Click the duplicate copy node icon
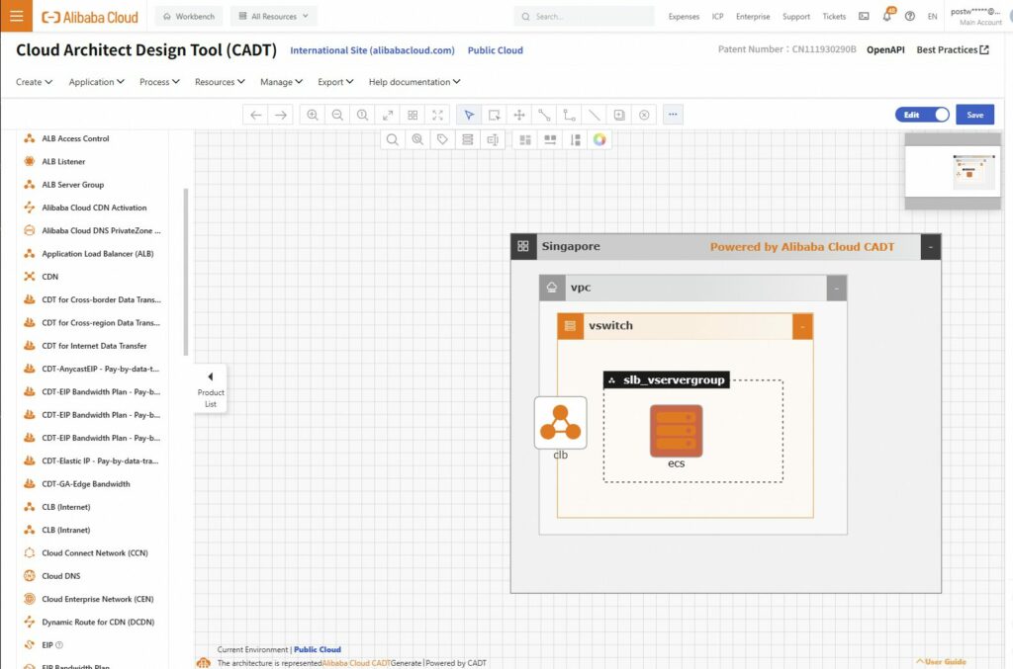 point(619,115)
